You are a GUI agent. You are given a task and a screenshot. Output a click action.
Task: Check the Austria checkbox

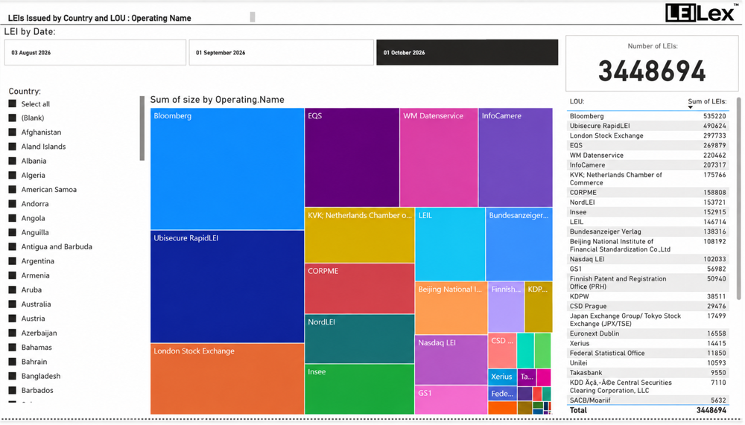pyautogui.click(x=13, y=318)
